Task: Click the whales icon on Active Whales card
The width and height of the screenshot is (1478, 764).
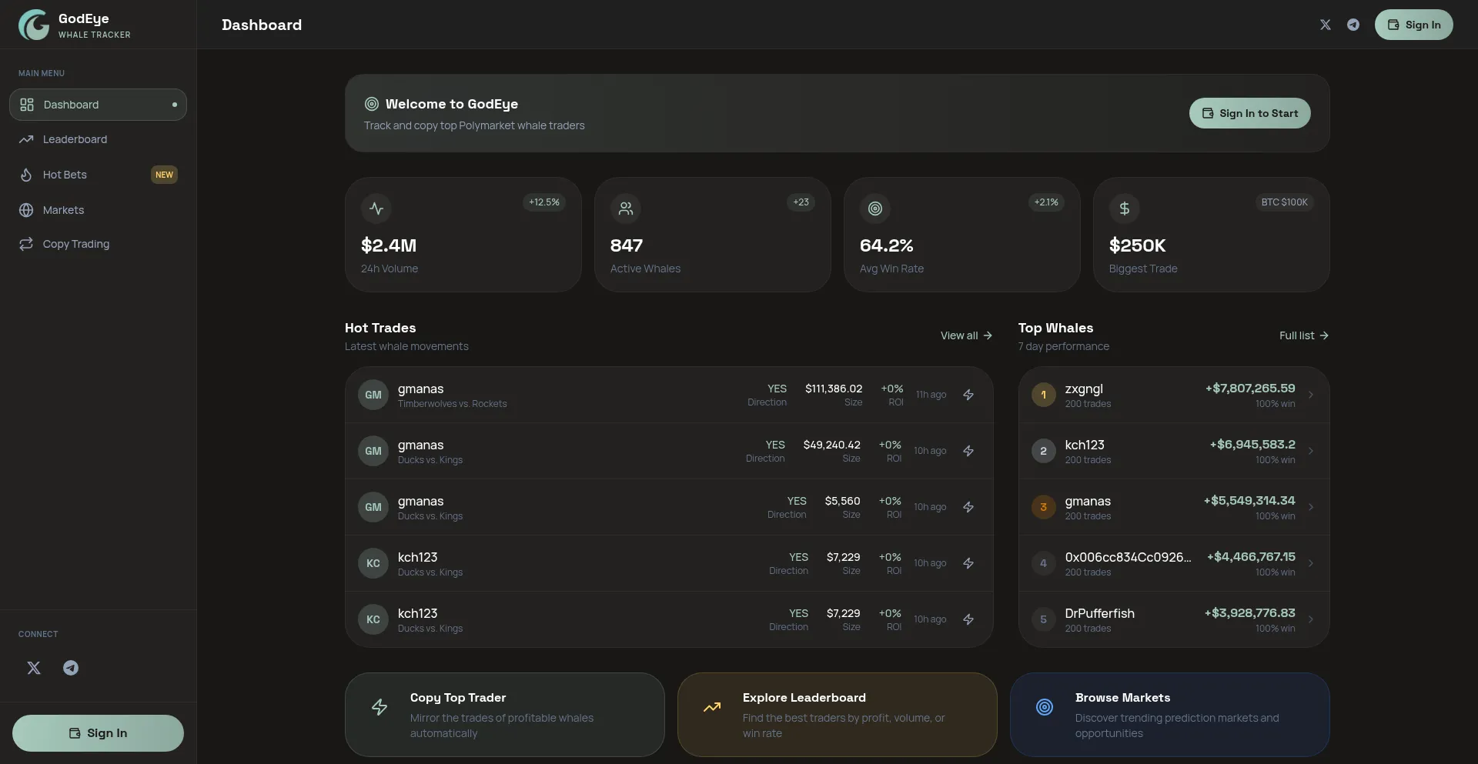Action: click(626, 209)
